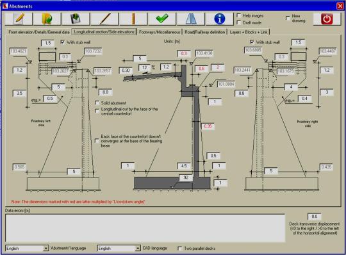Click the Deck transverse displacement 0.0 field
The height and width of the screenshot is (255, 346).
(314, 217)
